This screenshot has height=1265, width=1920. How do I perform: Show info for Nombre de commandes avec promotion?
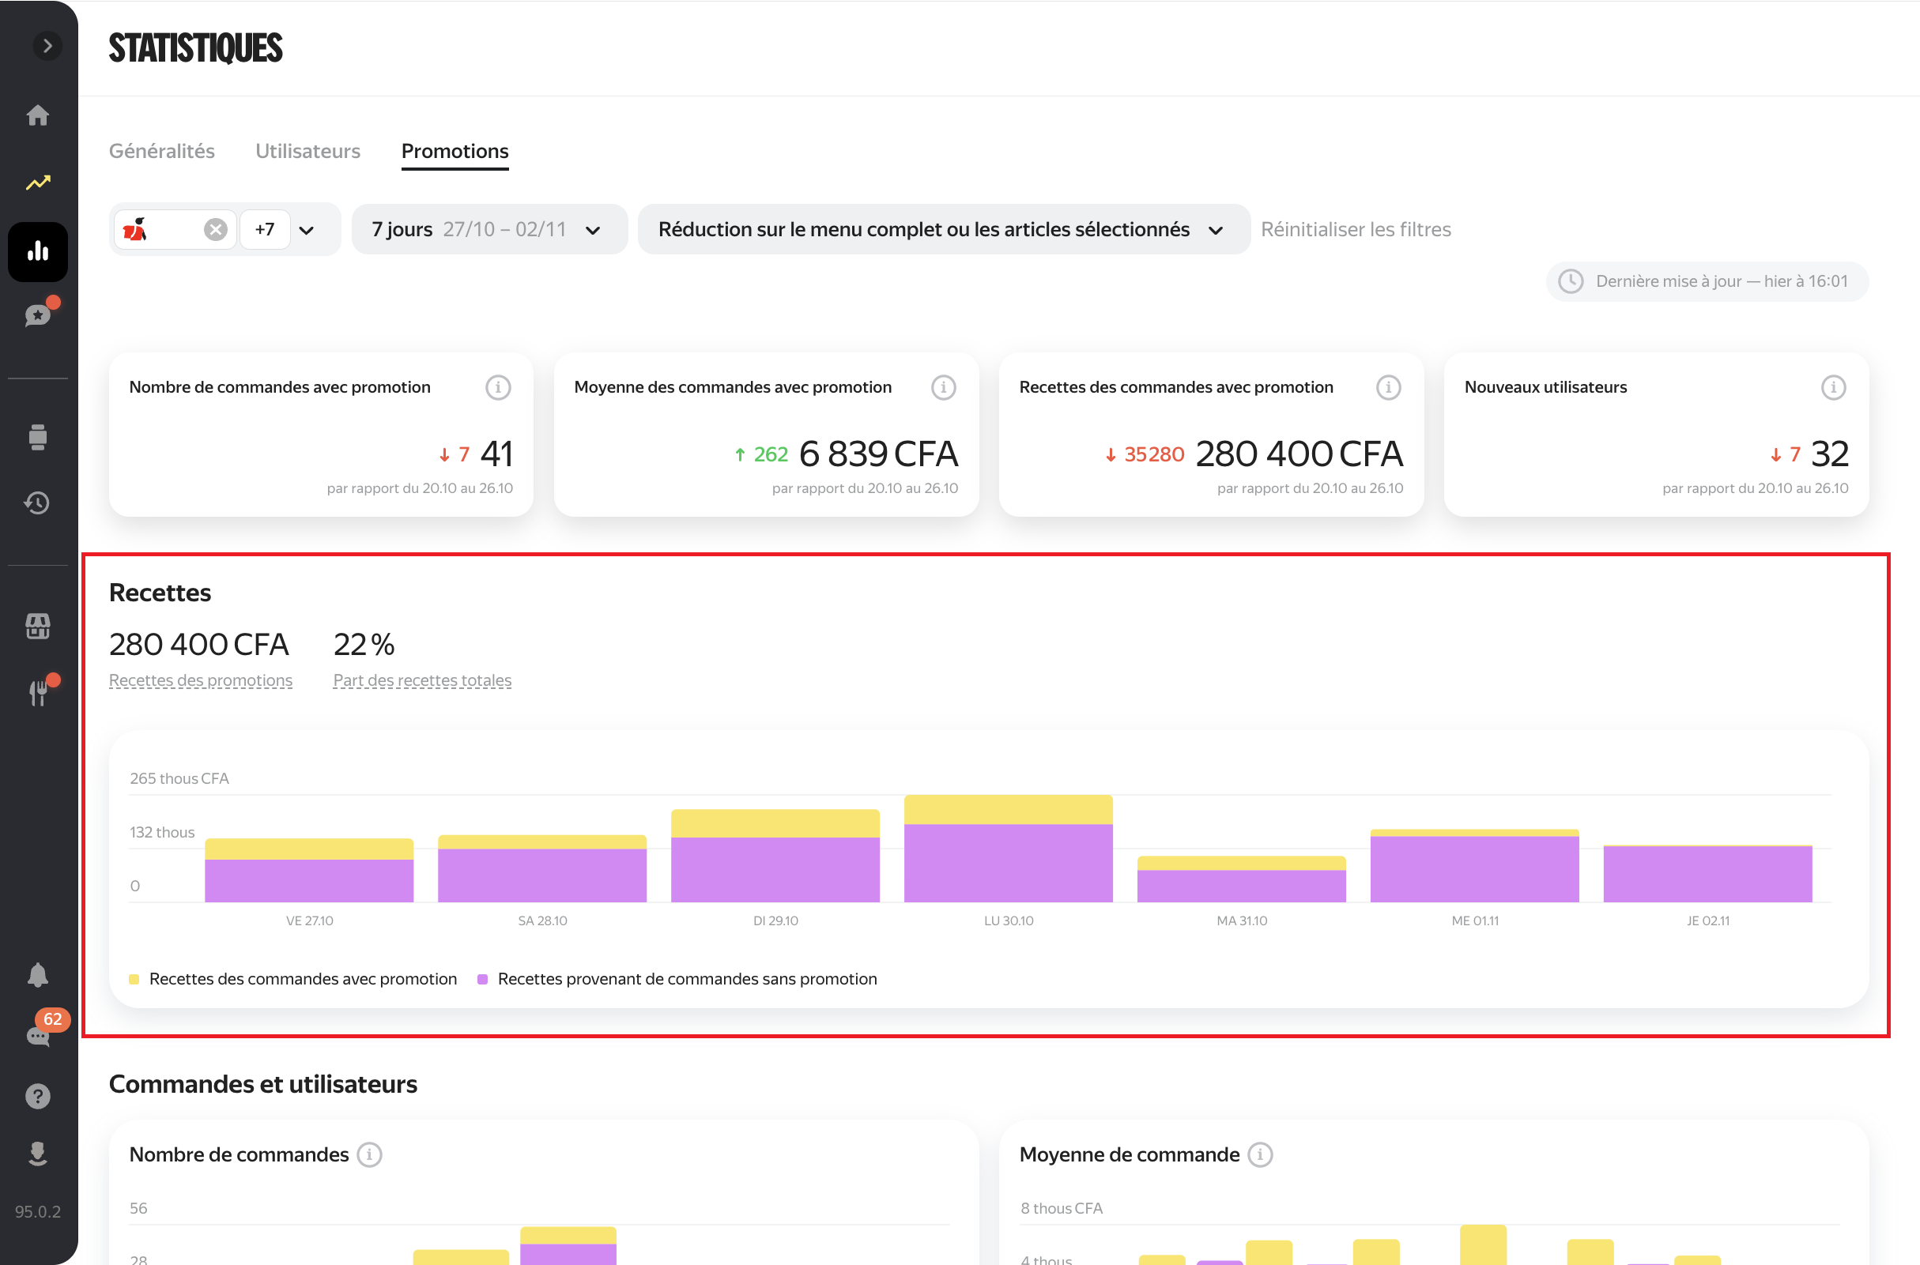[x=498, y=388]
